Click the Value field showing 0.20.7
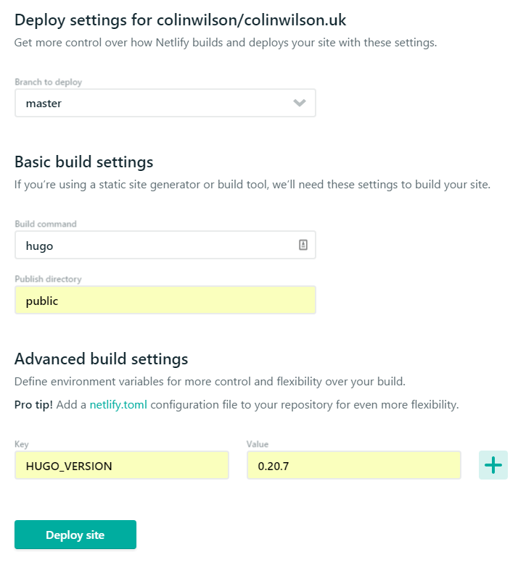The width and height of the screenshot is (526, 565). click(x=353, y=466)
